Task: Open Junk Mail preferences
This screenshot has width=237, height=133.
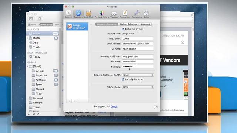Action: click(x=89, y=14)
